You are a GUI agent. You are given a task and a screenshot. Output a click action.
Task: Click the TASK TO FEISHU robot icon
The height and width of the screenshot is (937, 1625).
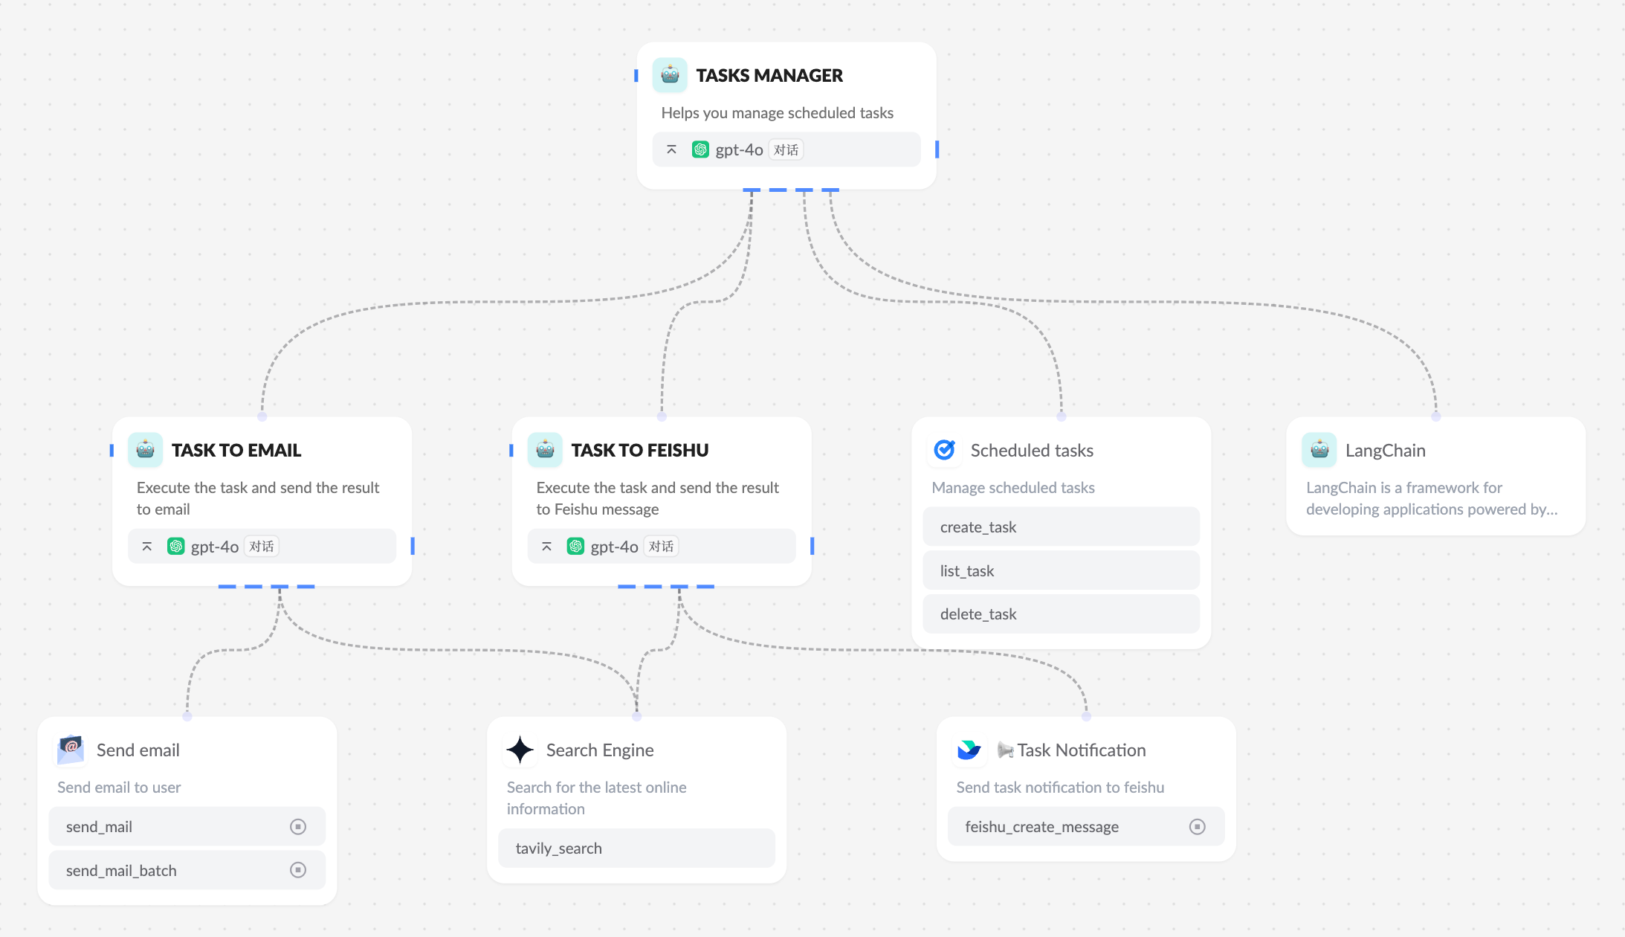(x=545, y=450)
